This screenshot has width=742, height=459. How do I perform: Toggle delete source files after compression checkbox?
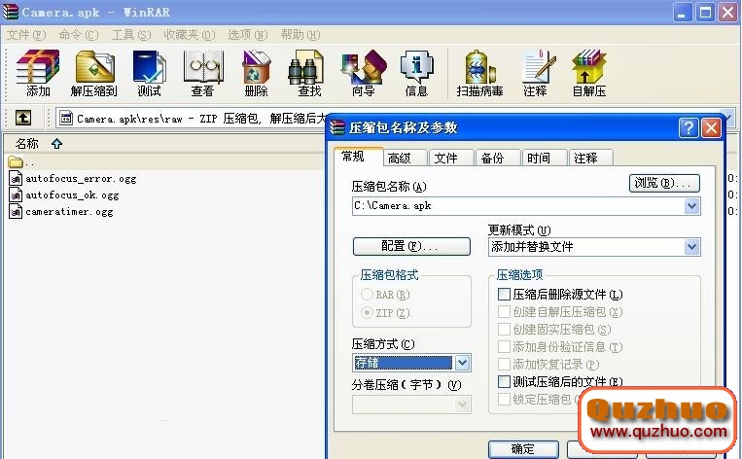(505, 295)
